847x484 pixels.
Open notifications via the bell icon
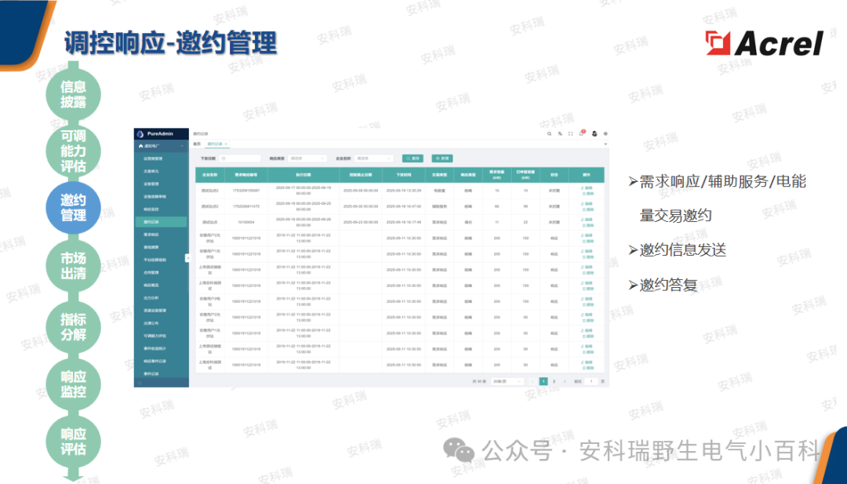pyautogui.click(x=582, y=133)
